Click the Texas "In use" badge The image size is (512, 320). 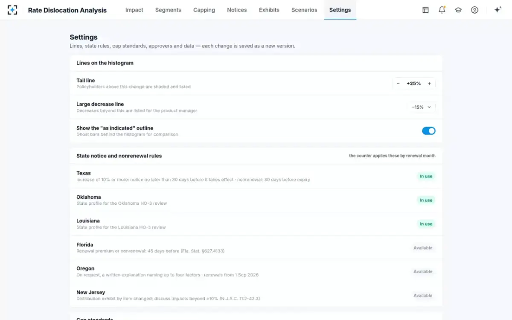coord(426,176)
